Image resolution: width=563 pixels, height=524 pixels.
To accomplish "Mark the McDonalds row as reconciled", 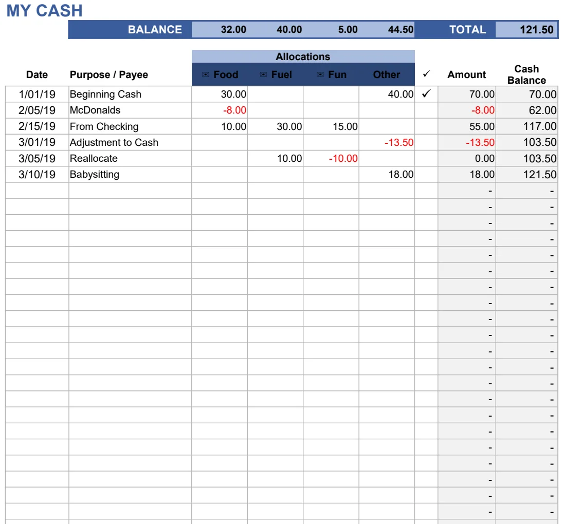I will (x=426, y=110).
